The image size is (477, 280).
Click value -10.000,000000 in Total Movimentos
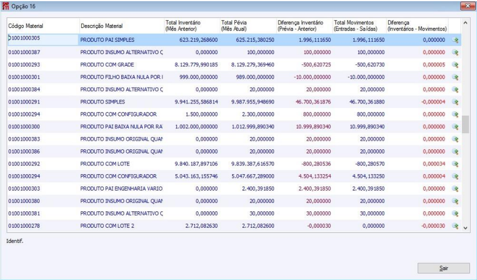366,78
